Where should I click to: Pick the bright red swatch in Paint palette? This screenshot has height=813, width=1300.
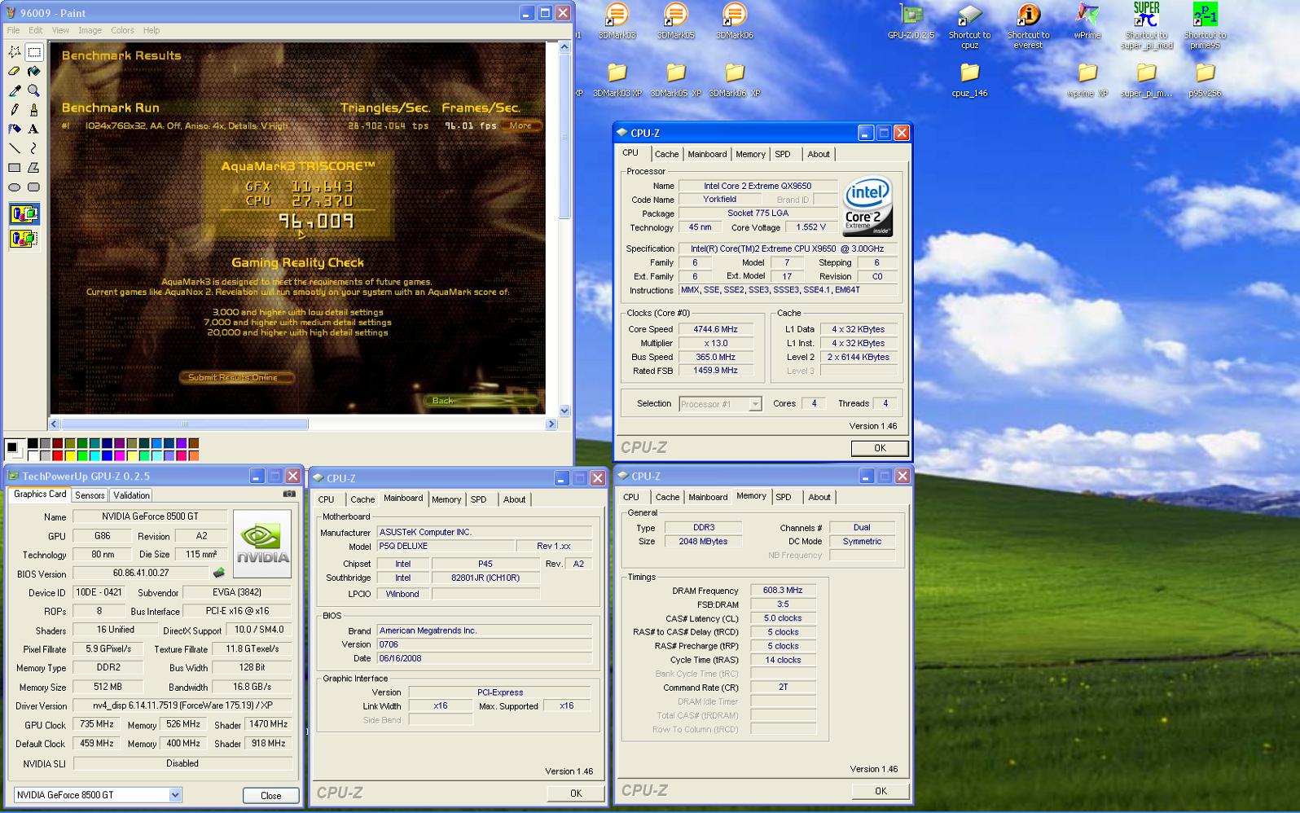pyautogui.click(x=57, y=455)
